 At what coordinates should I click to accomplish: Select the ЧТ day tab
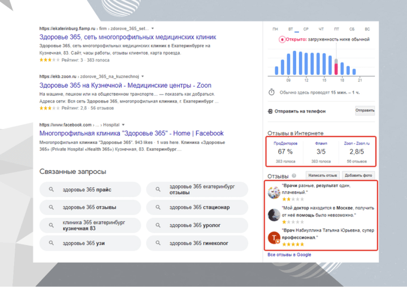tap(321, 29)
